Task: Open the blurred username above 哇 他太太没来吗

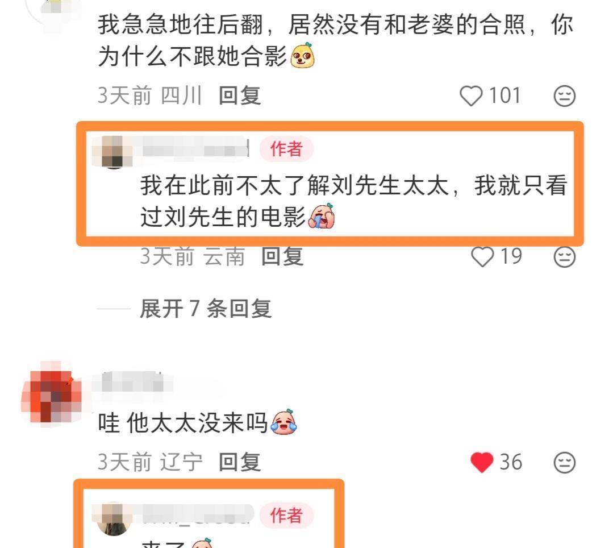Action: point(132,382)
